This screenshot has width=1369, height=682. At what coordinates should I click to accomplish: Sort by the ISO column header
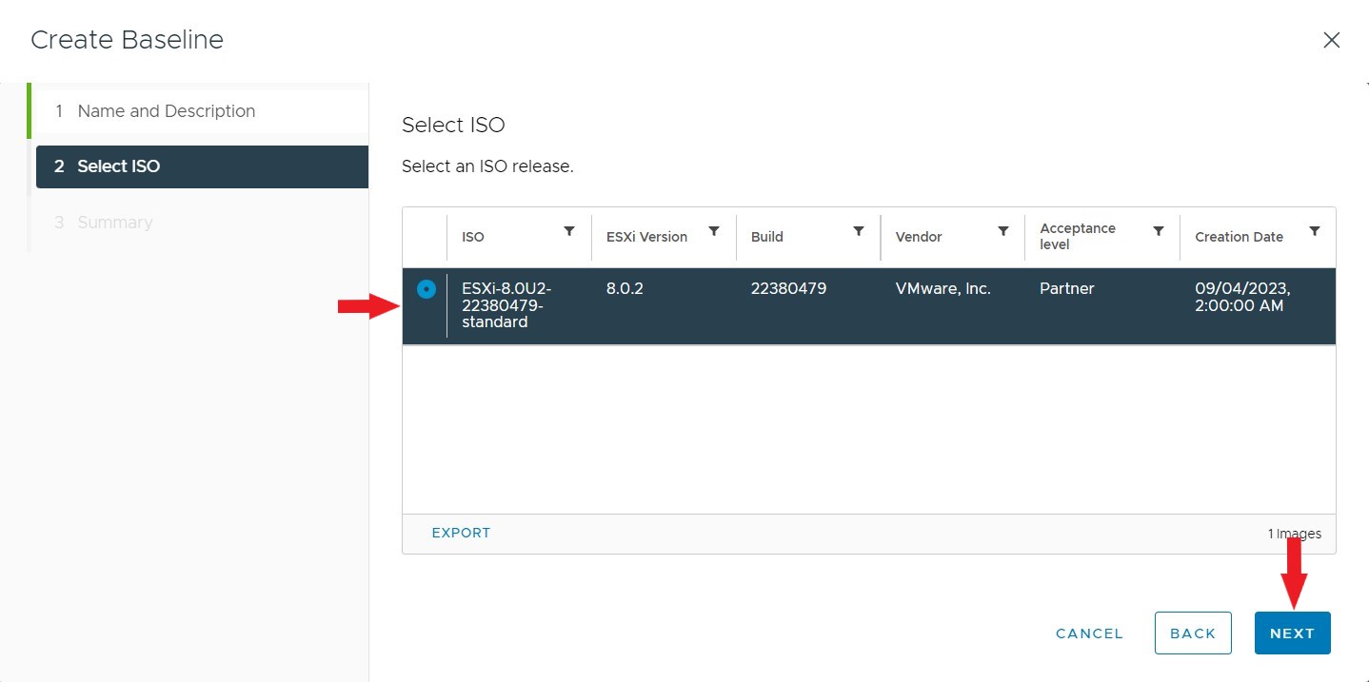[473, 237]
